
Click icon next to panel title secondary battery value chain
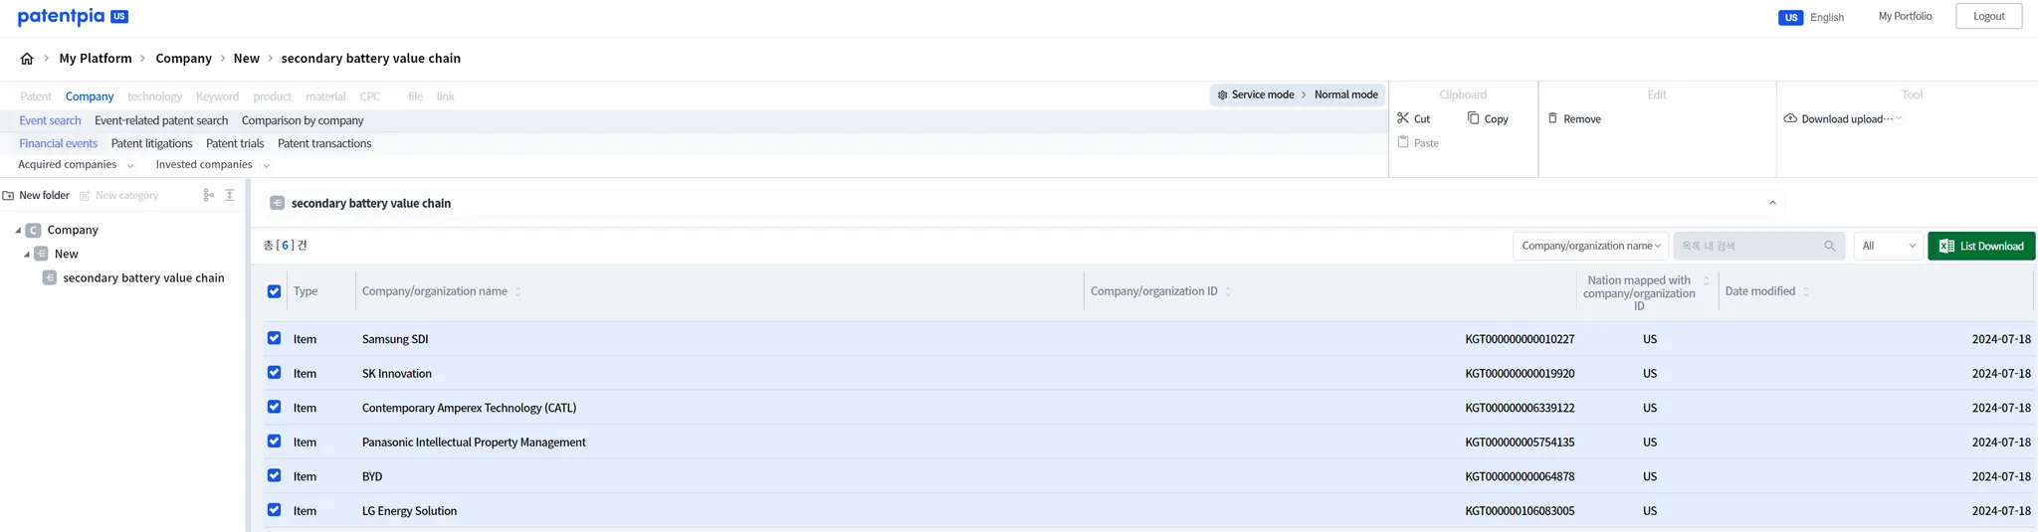click(x=278, y=203)
